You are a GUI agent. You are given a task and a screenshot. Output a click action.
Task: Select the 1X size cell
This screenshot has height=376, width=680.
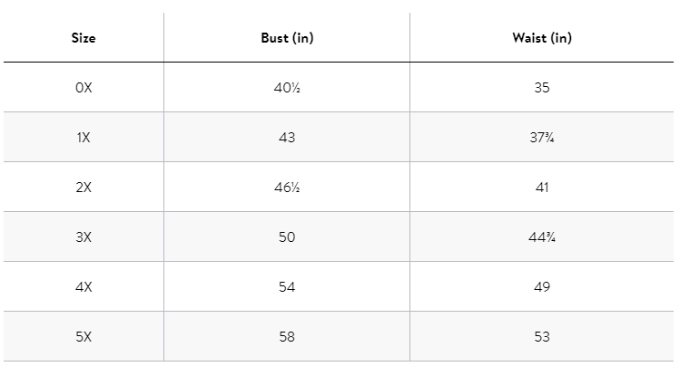click(84, 138)
